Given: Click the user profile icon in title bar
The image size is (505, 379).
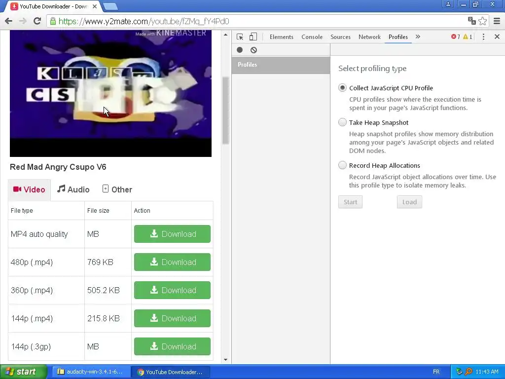Looking at the screenshot, I should tap(448, 4).
